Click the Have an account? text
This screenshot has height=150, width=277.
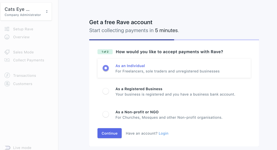(x=142, y=133)
